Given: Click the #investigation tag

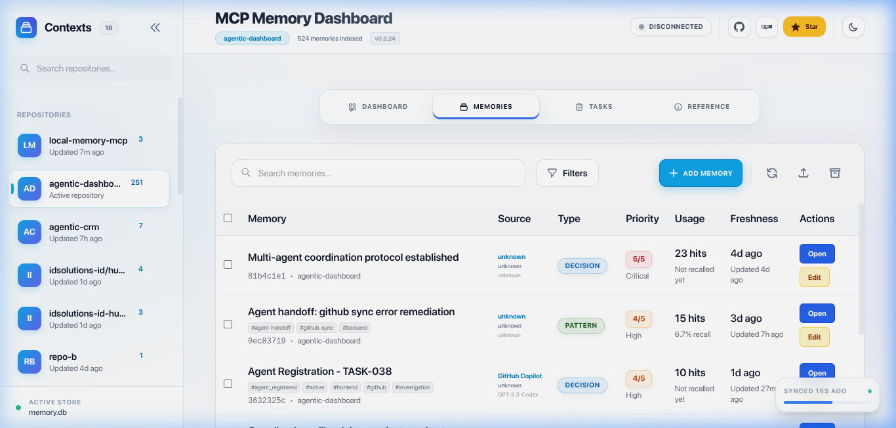Looking at the screenshot, I should click(413, 387).
